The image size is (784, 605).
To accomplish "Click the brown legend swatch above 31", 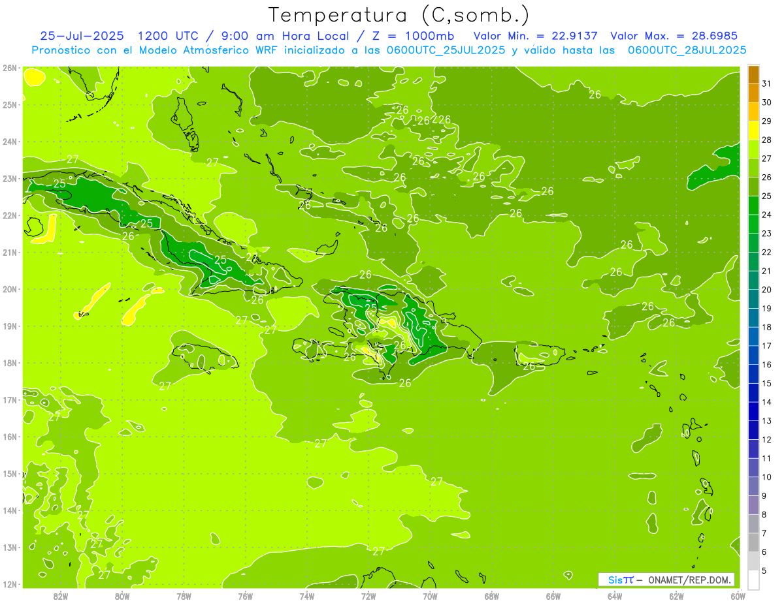I will coord(753,74).
